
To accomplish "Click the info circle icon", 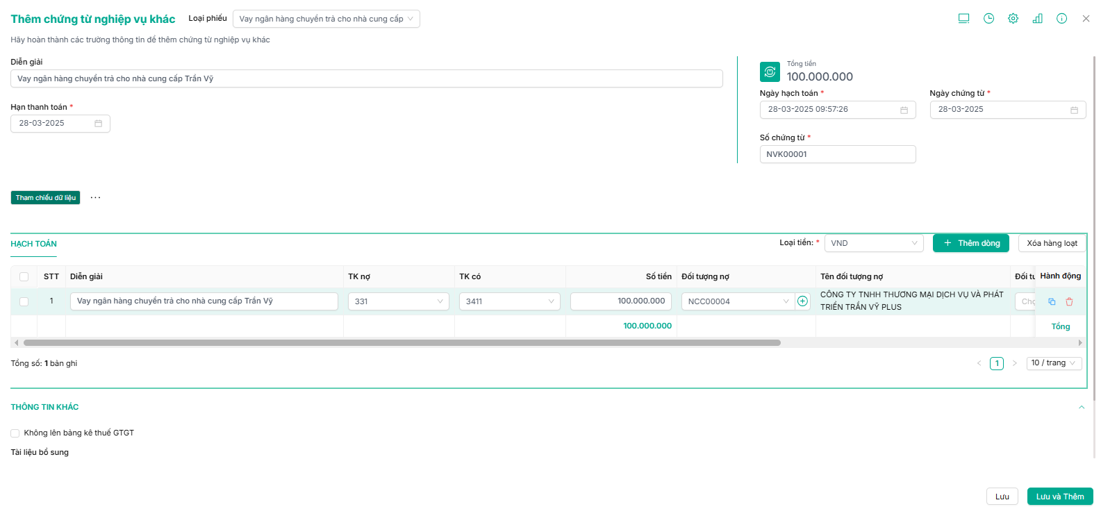I will pyautogui.click(x=1061, y=19).
